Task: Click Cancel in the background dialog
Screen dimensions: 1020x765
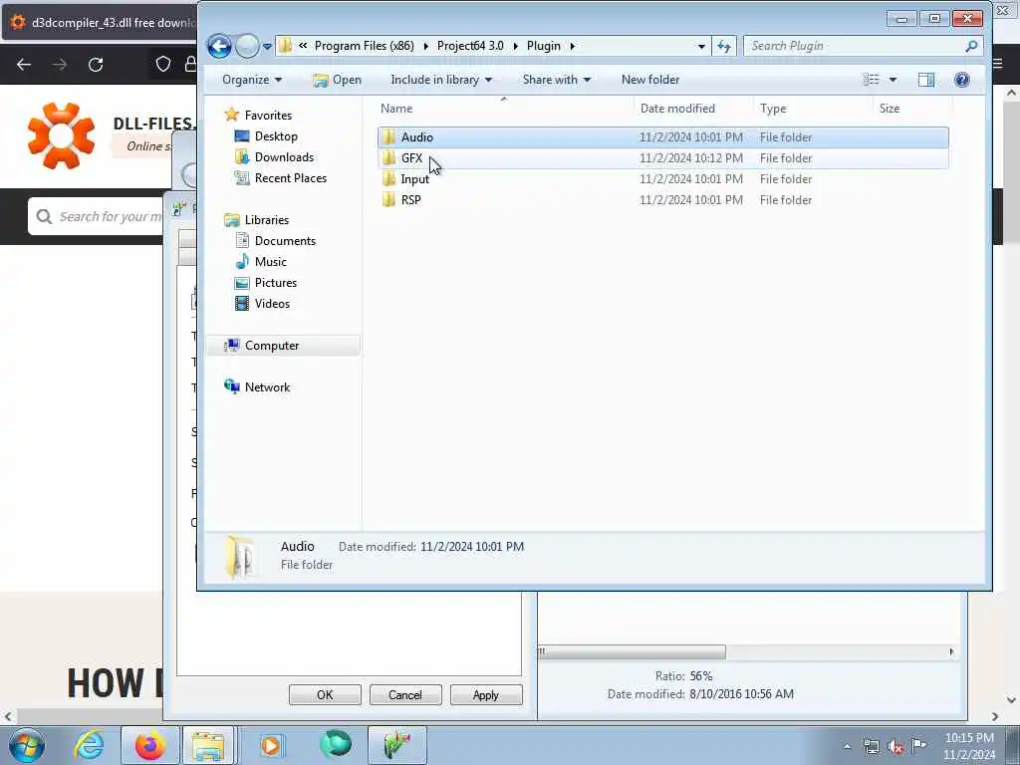Action: [405, 694]
